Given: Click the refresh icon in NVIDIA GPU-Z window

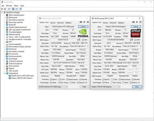Looking at the screenshot, I should coord(84,22).
